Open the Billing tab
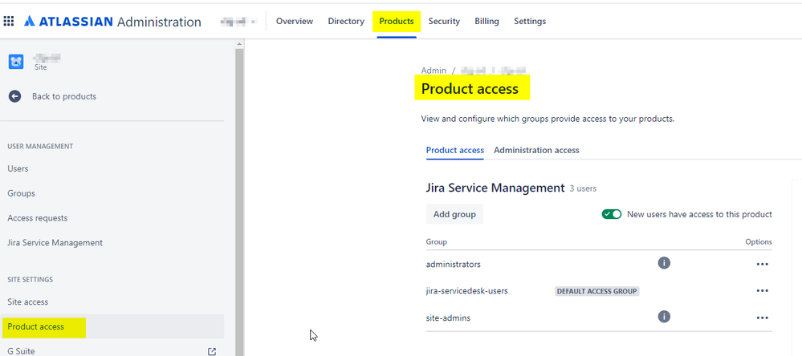This screenshot has height=356, width=802. 487,21
